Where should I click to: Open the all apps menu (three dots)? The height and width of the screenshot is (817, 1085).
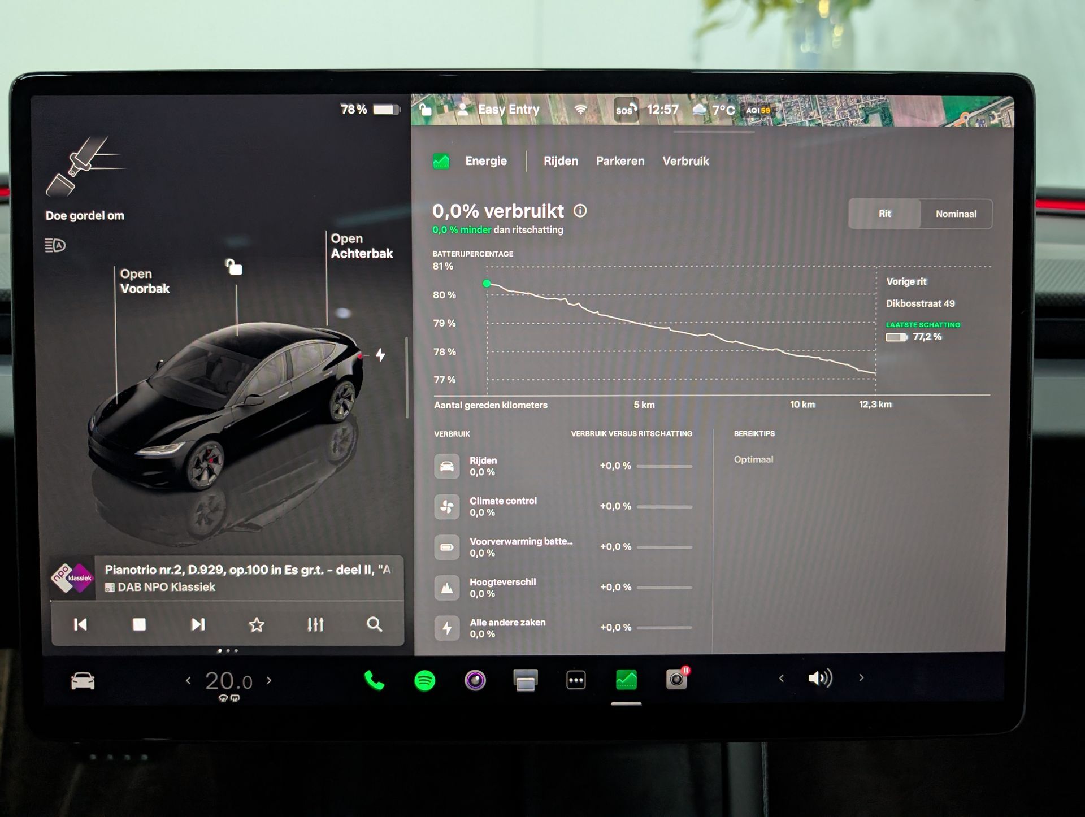coord(576,680)
